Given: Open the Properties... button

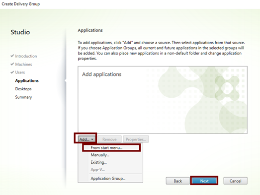Looking at the screenshot, I should click(136, 139).
